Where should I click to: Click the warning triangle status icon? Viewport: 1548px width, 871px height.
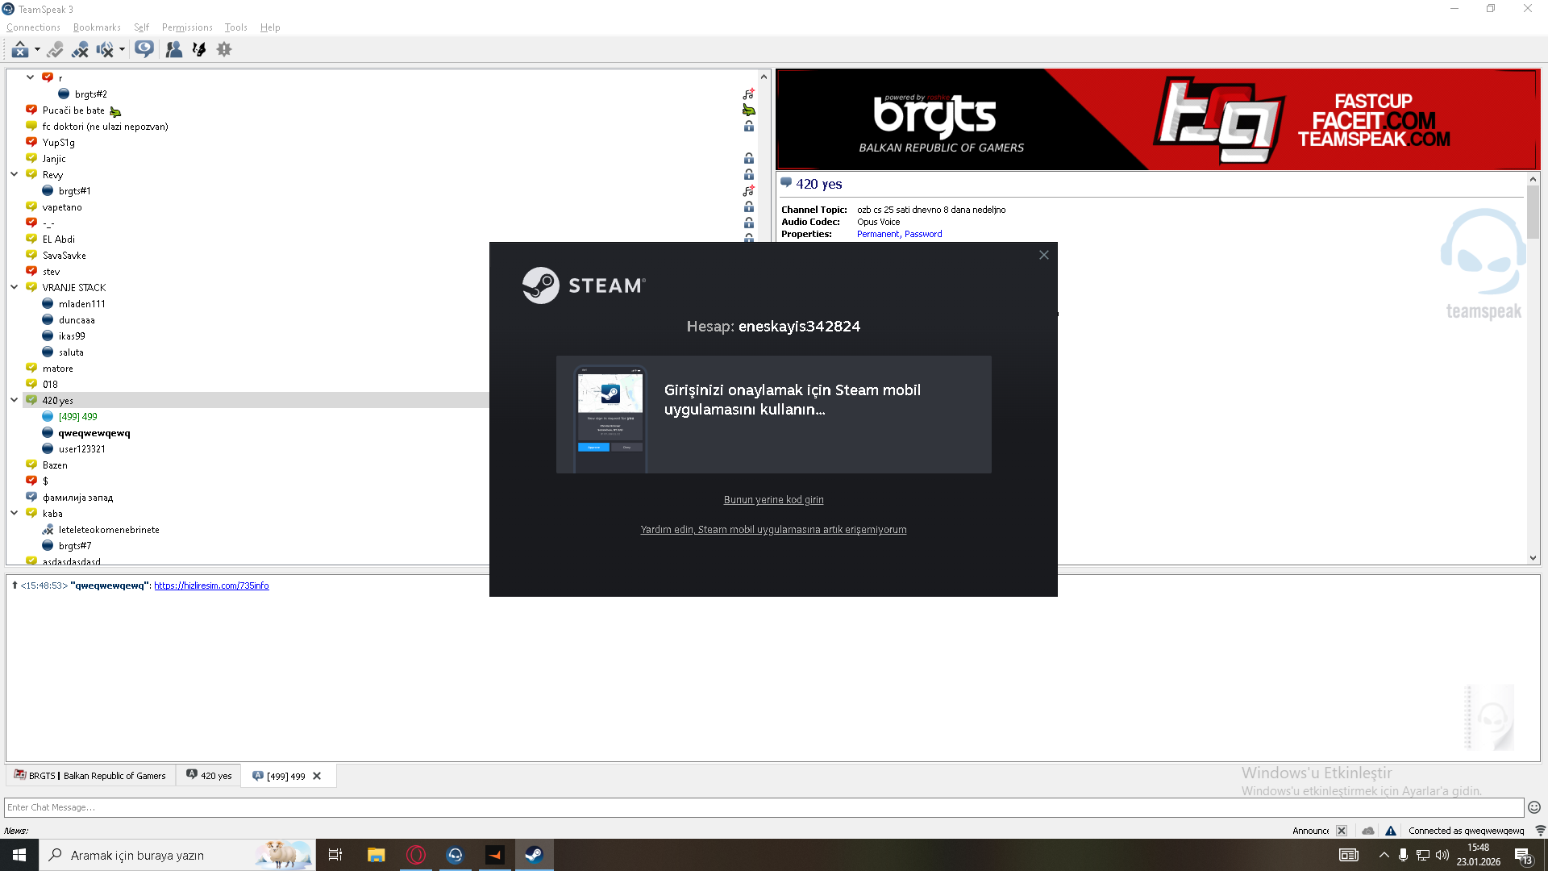pyautogui.click(x=1391, y=831)
